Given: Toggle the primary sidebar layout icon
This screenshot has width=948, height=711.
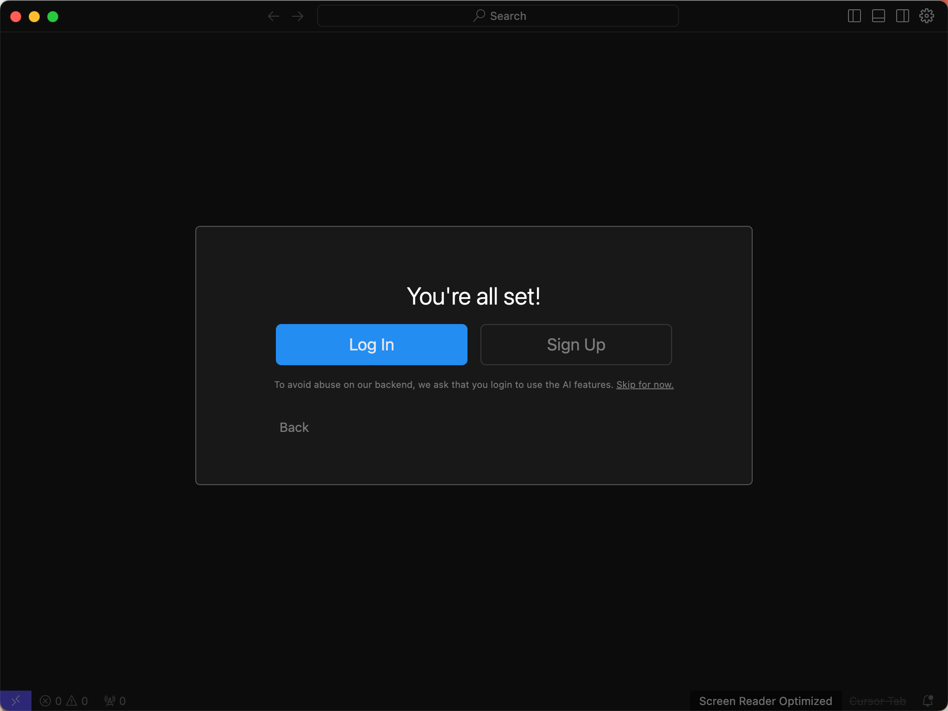Looking at the screenshot, I should [x=854, y=16].
